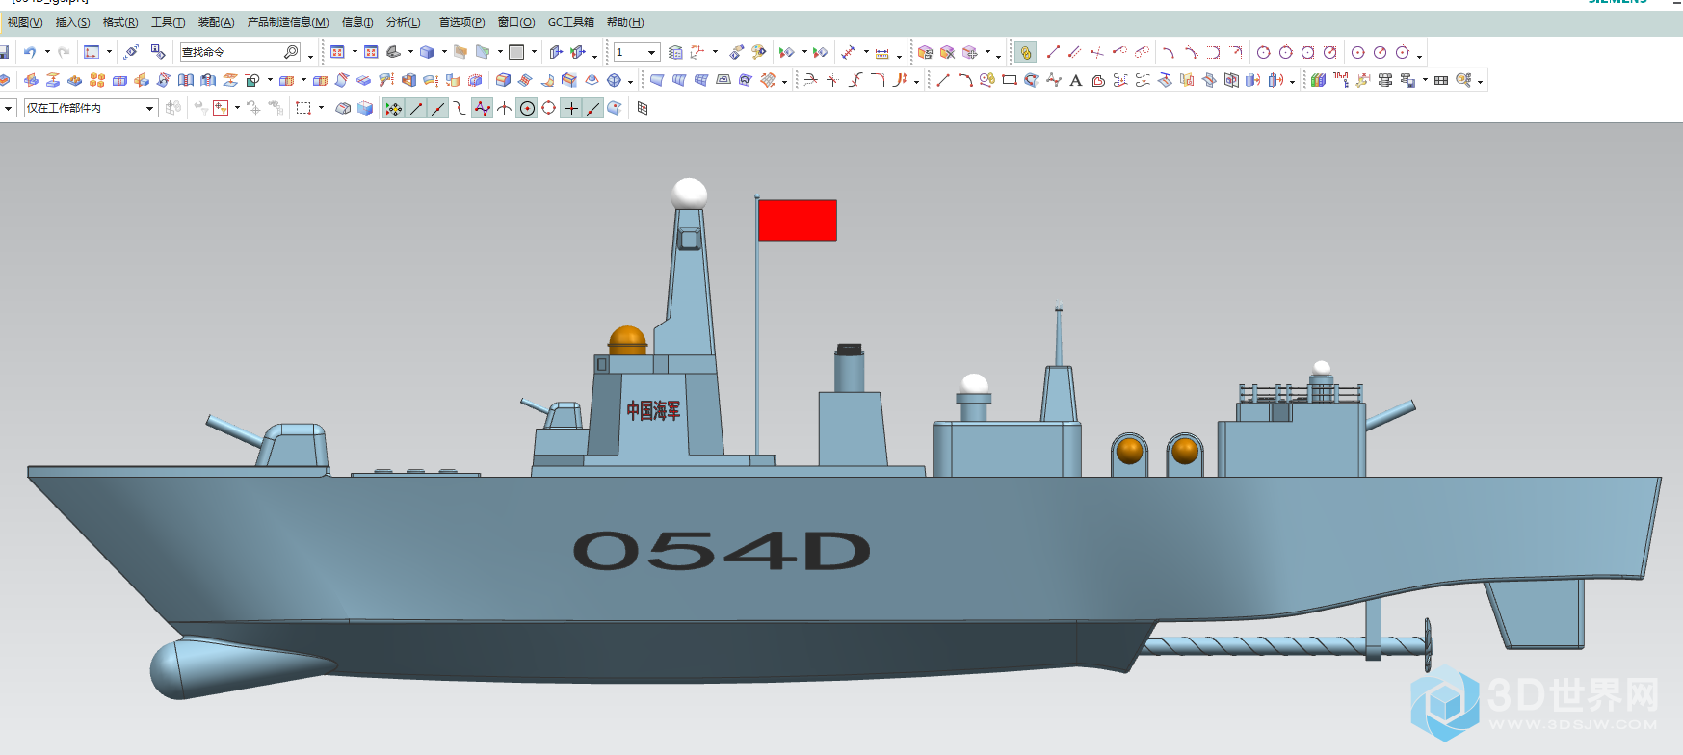1683x755 pixels.
Task: Click the colored books library icon
Action: coord(1318,80)
